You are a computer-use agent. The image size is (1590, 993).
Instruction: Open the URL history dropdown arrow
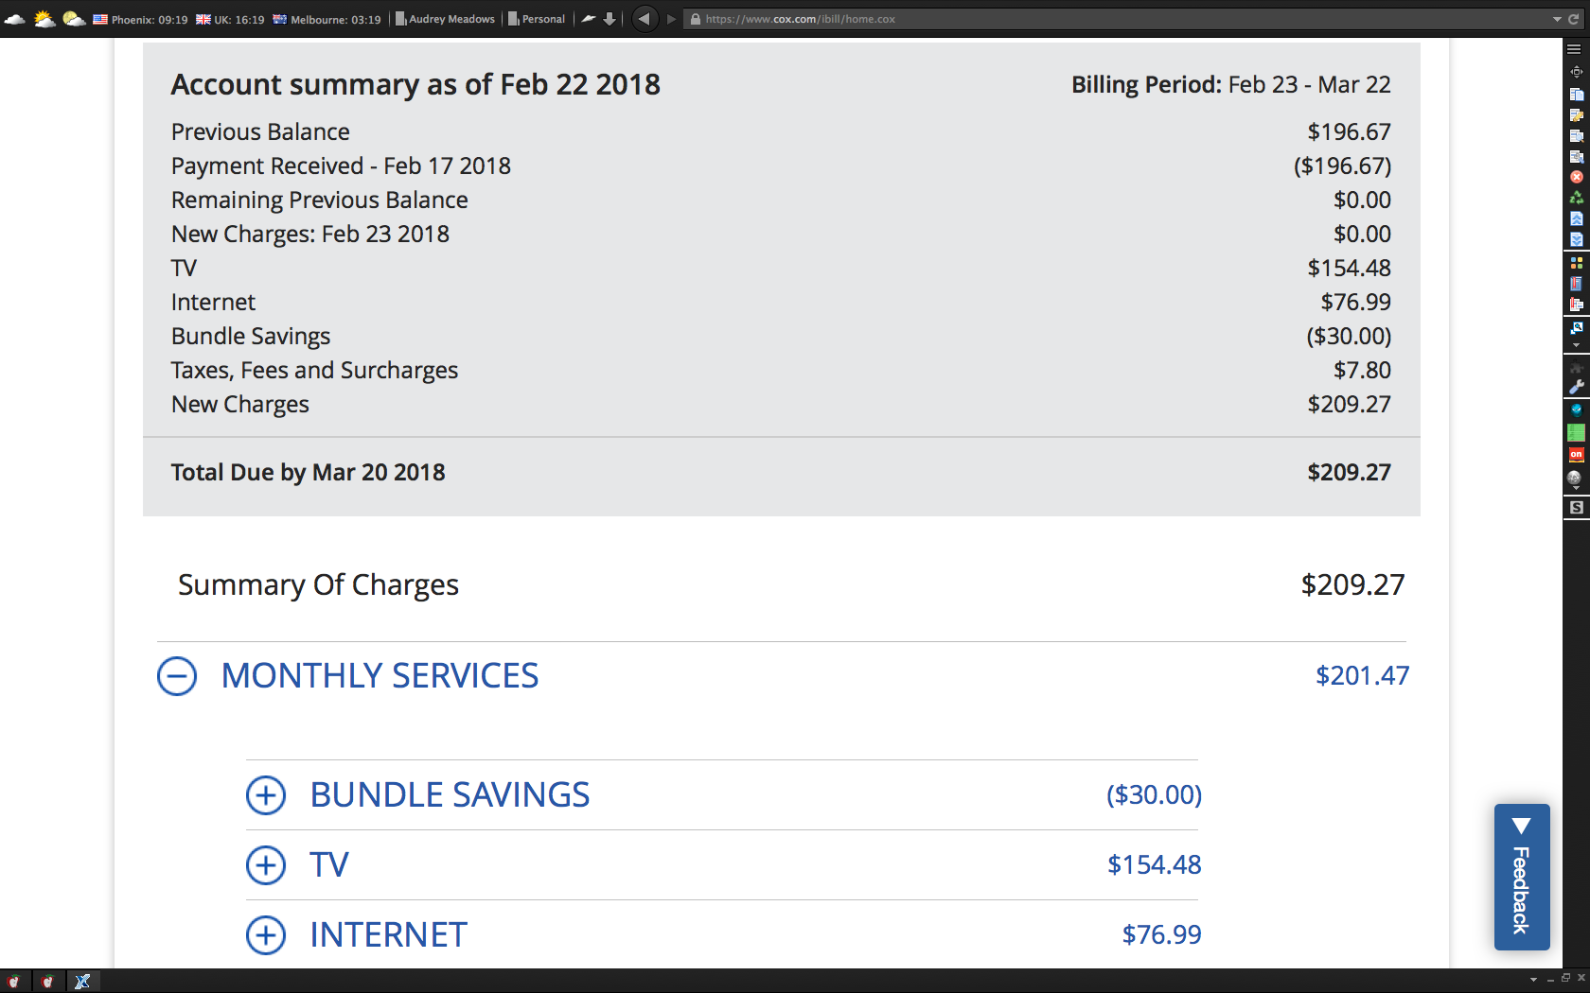tap(1557, 19)
